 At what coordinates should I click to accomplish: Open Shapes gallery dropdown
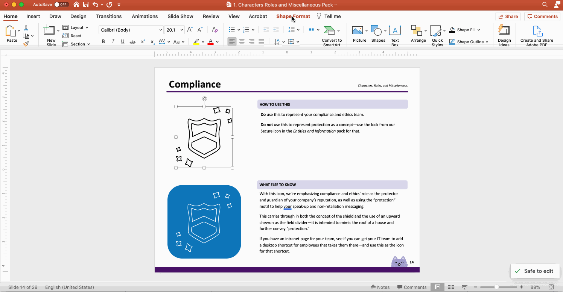click(x=385, y=30)
